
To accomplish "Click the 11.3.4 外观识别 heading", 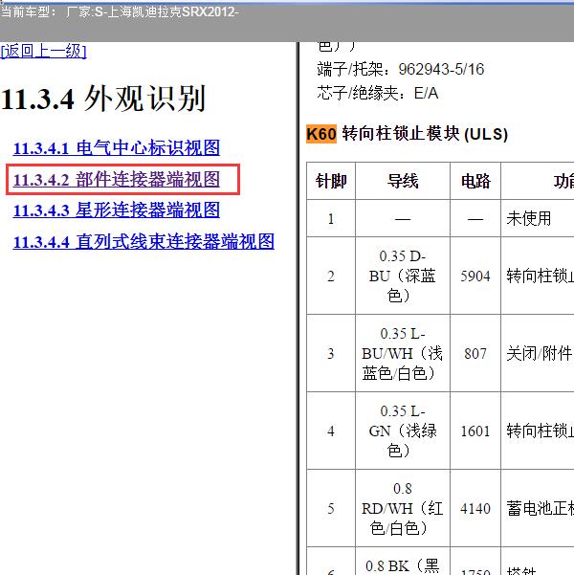I will [x=103, y=99].
